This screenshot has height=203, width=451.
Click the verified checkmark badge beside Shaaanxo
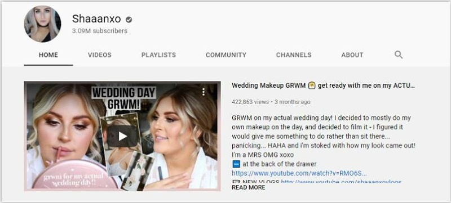(x=129, y=20)
